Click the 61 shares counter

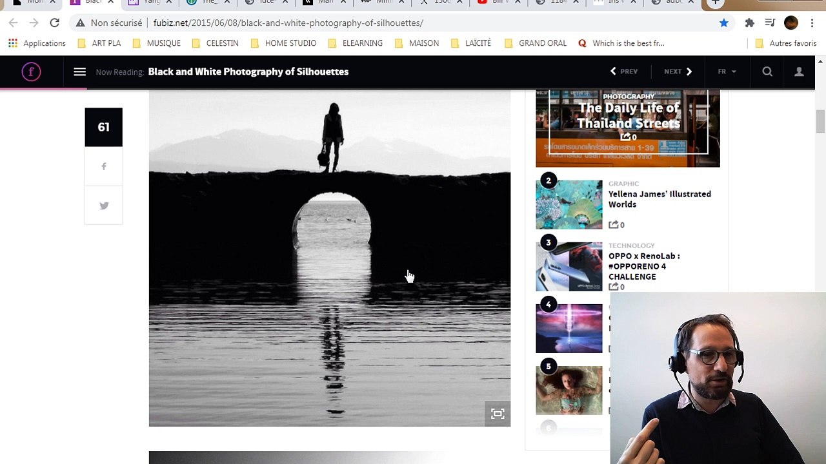[x=103, y=127]
